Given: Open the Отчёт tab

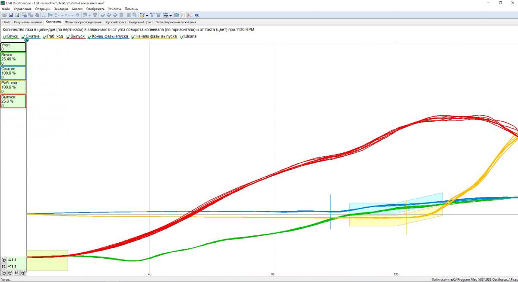Looking at the screenshot, I should (6, 22).
